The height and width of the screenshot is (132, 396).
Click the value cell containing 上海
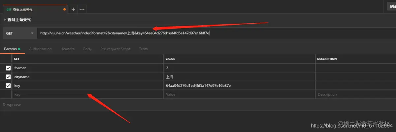[240, 77]
